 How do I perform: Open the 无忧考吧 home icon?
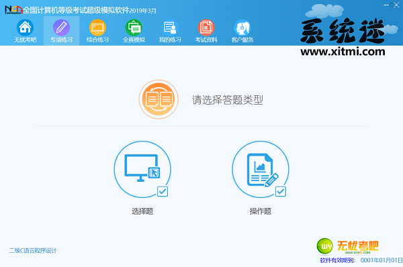click(25, 28)
